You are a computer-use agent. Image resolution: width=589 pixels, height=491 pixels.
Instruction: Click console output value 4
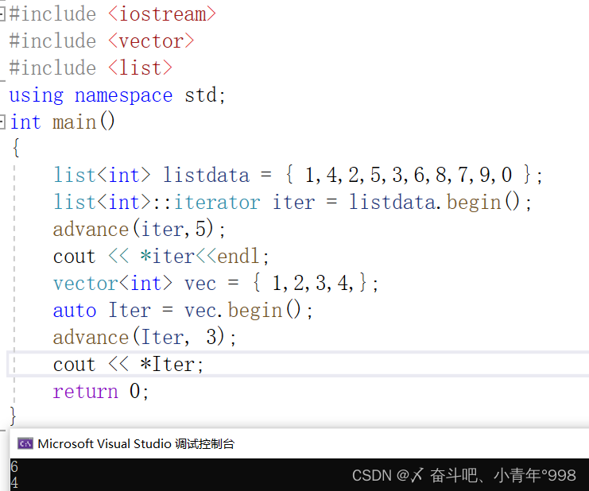click(14, 483)
